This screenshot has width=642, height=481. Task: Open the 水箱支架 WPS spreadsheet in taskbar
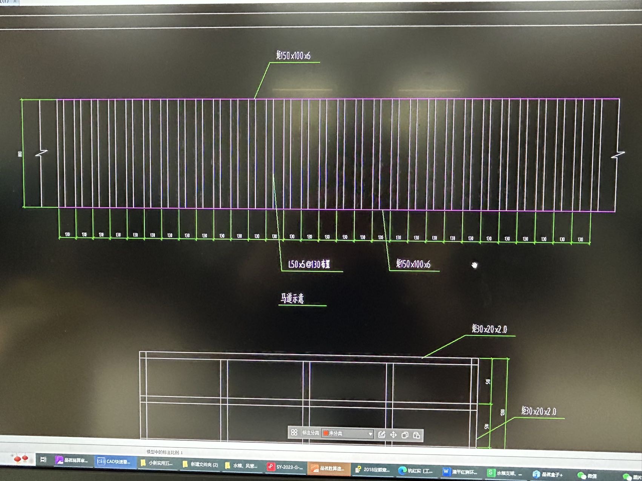(x=505, y=473)
